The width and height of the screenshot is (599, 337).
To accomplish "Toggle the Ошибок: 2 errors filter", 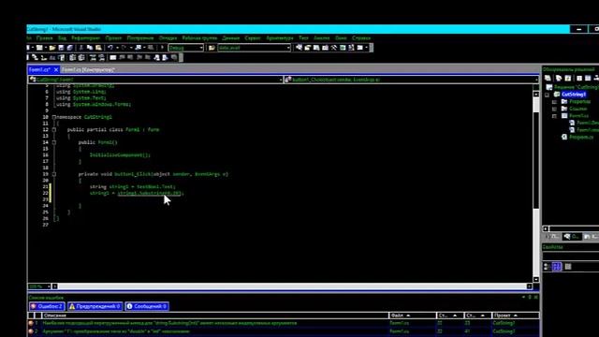I will [x=47, y=306].
